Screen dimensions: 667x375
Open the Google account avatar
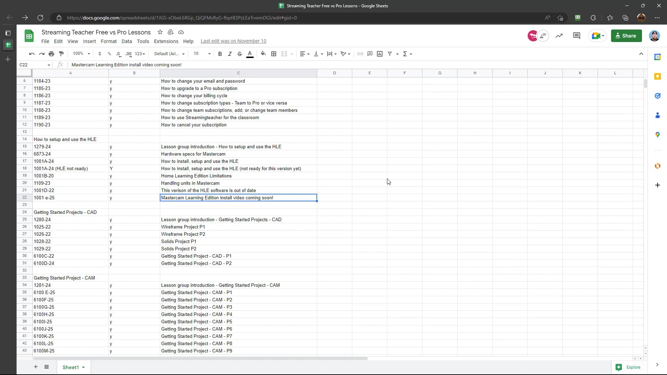pyautogui.click(x=654, y=36)
